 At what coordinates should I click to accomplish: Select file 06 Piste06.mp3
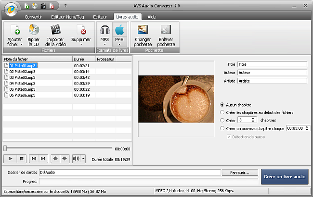pos(22,95)
